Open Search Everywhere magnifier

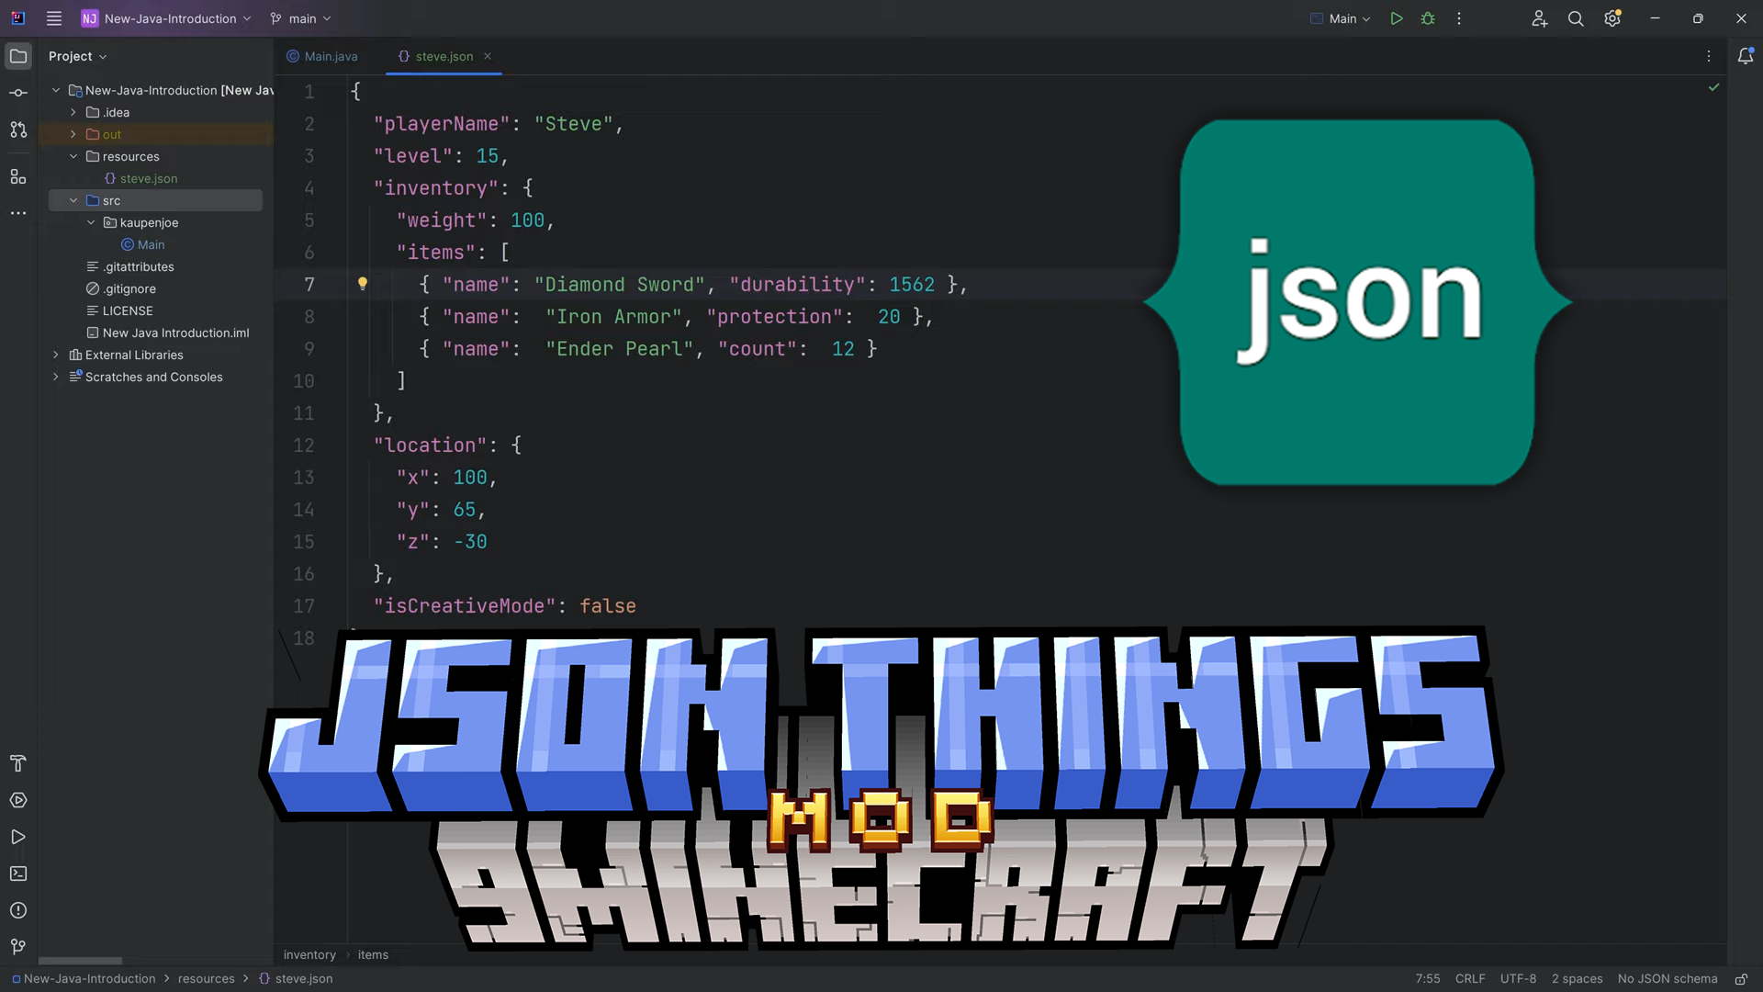(1576, 18)
